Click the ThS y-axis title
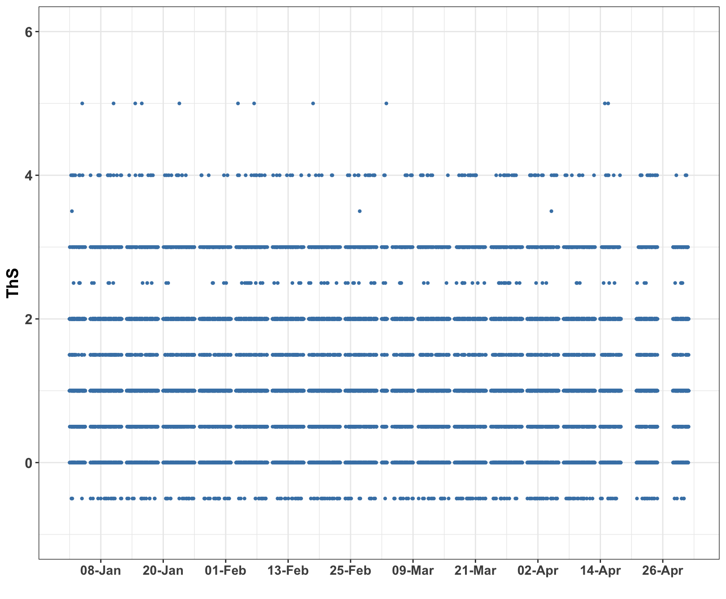 coord(12,283)
